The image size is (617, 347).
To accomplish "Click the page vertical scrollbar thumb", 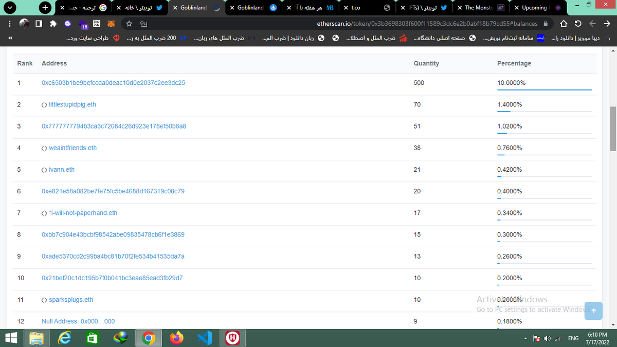I will coord(613,129).
